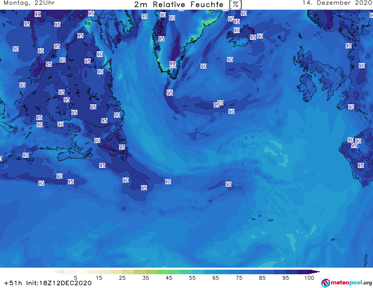Click the '99' contour label at Greenland's southern tip

173,64
